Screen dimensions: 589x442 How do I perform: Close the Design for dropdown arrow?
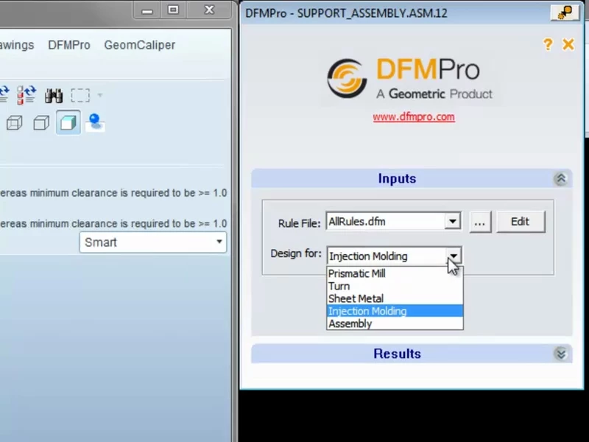[454, 256]
